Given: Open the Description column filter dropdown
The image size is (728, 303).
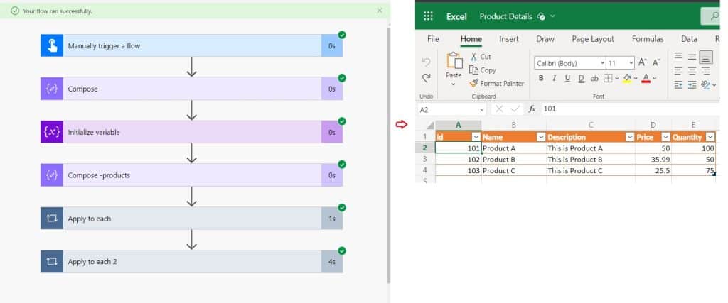Looking at the screenshot, I should click(630, 137).
